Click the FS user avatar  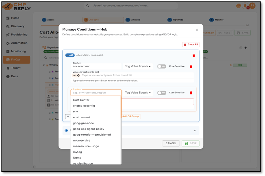click(252, 6)
